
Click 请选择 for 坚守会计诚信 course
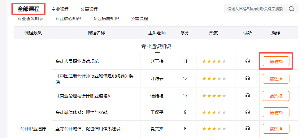(276, 129)
